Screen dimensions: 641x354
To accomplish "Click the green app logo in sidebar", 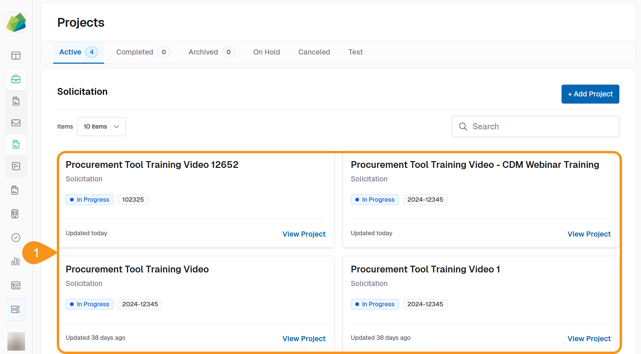I will coord(16,22).
